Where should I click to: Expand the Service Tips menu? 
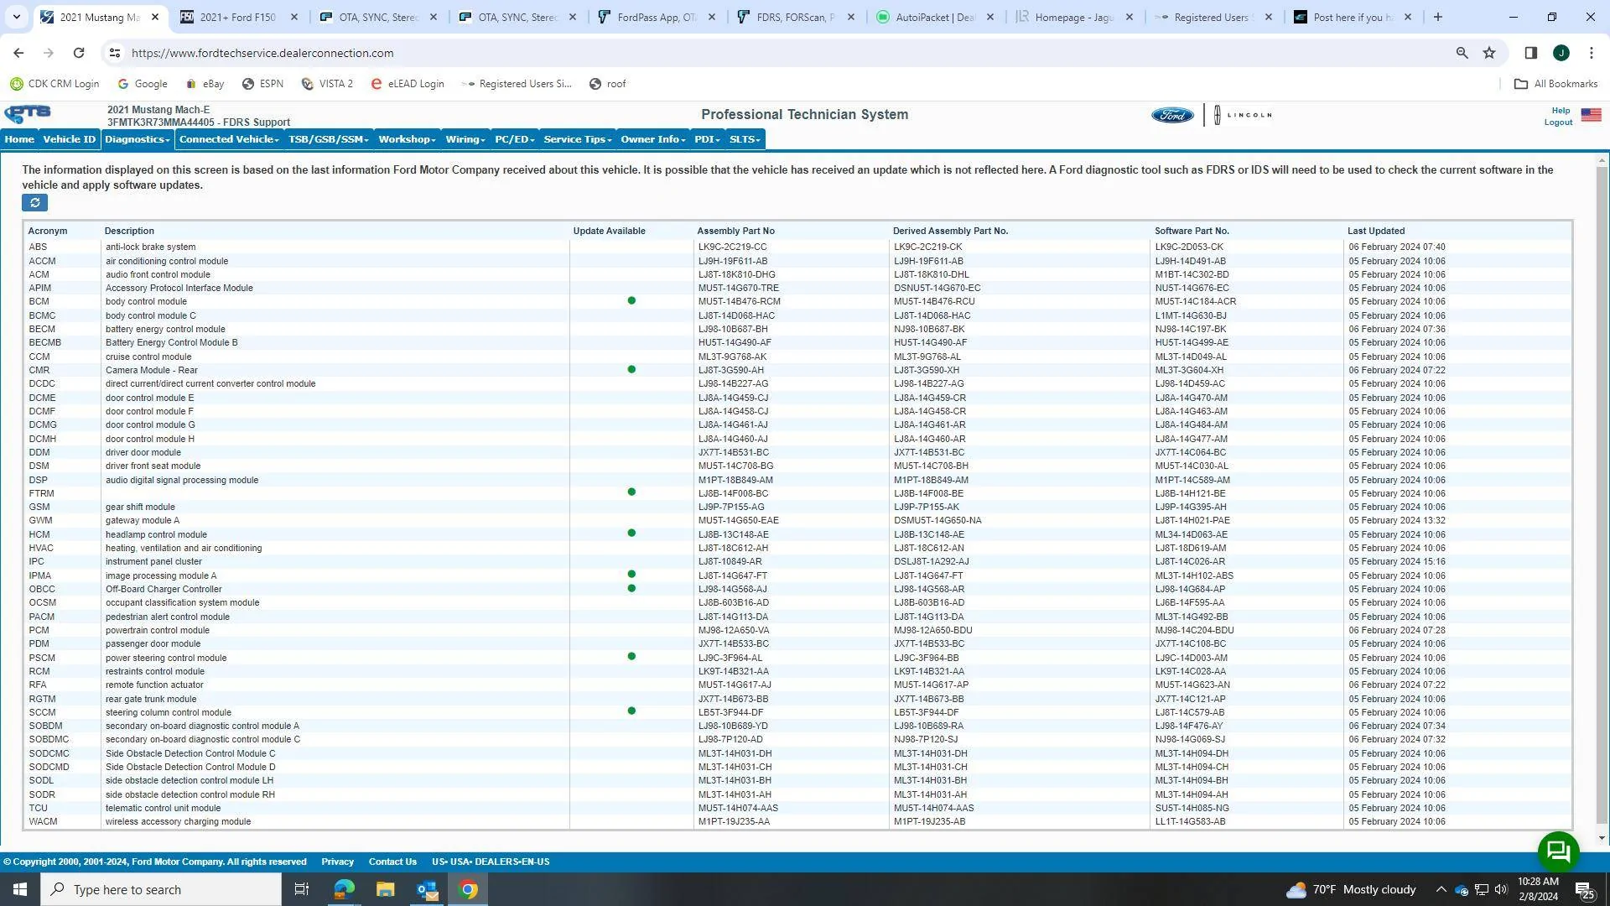[x=578, y=139]
